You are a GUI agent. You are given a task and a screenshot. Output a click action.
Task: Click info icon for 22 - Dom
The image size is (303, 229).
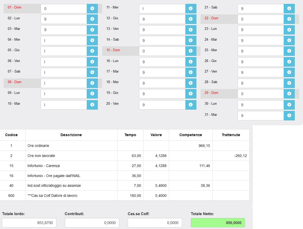(x=289, y=19)
